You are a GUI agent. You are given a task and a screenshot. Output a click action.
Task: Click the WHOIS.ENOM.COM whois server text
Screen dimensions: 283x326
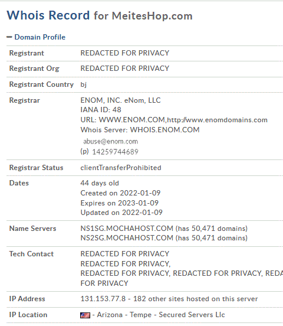[x=164, y=130]
